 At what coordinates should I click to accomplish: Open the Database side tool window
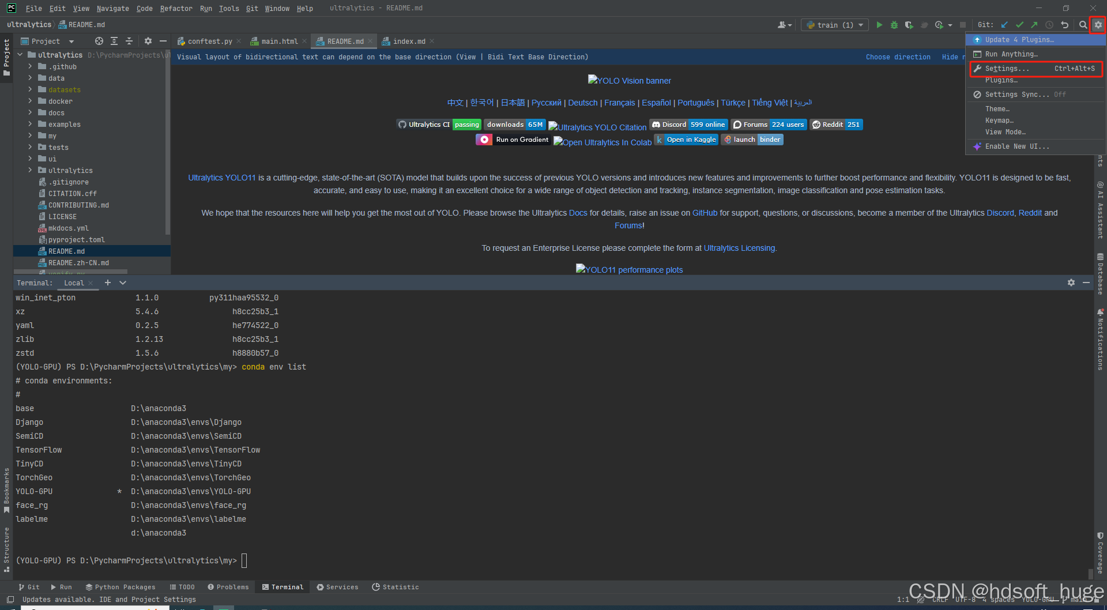coord(1100,274)
